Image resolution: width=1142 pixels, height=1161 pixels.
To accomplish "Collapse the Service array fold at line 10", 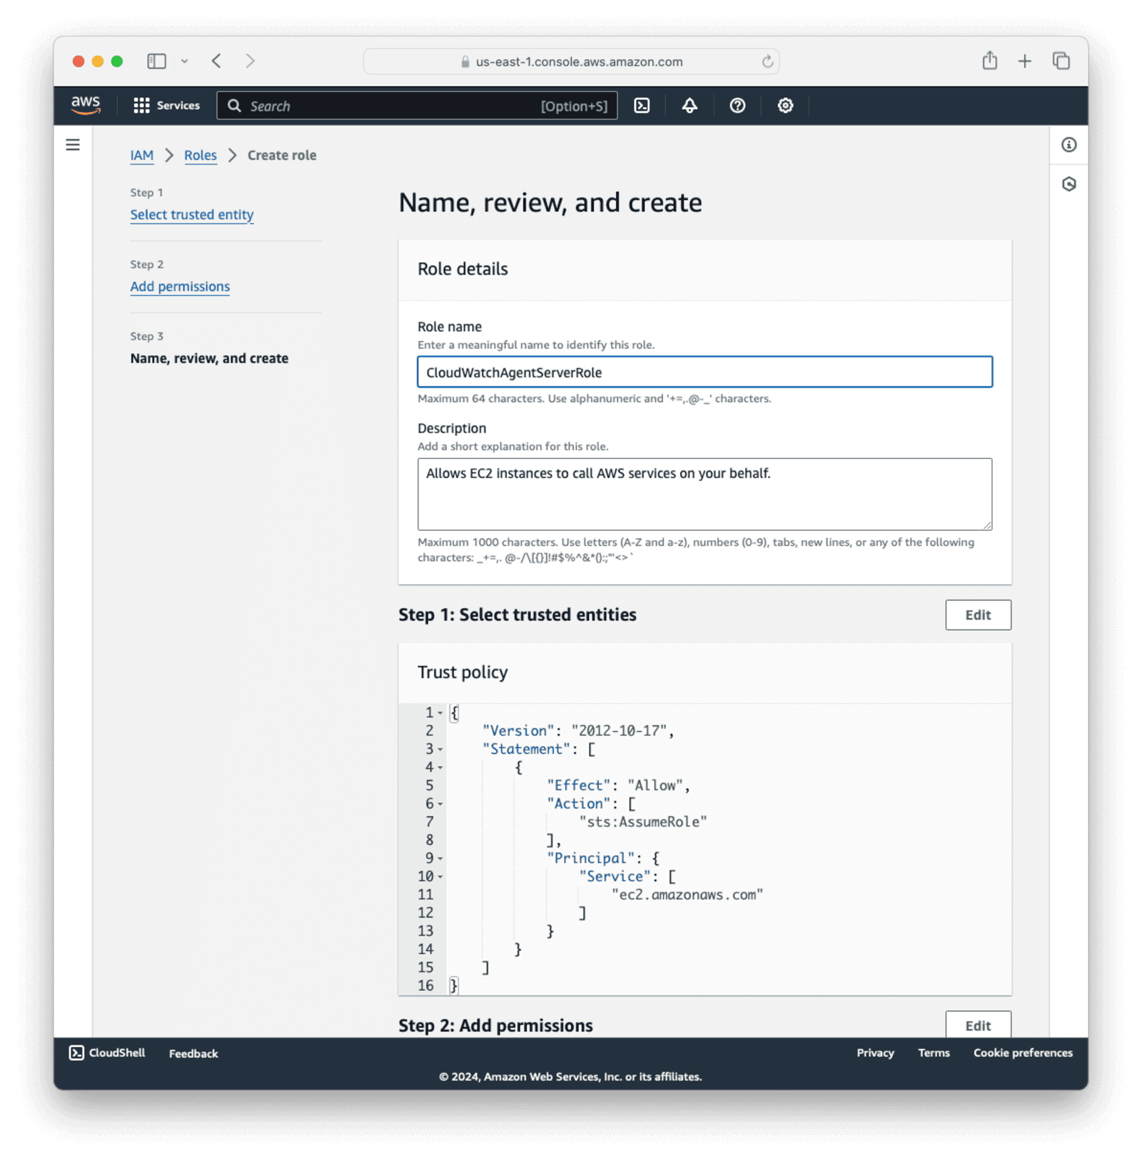I will point(440,877).
